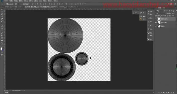Screen dimensions: 177x94
Task: Select the Type tool
Action: 2,31
